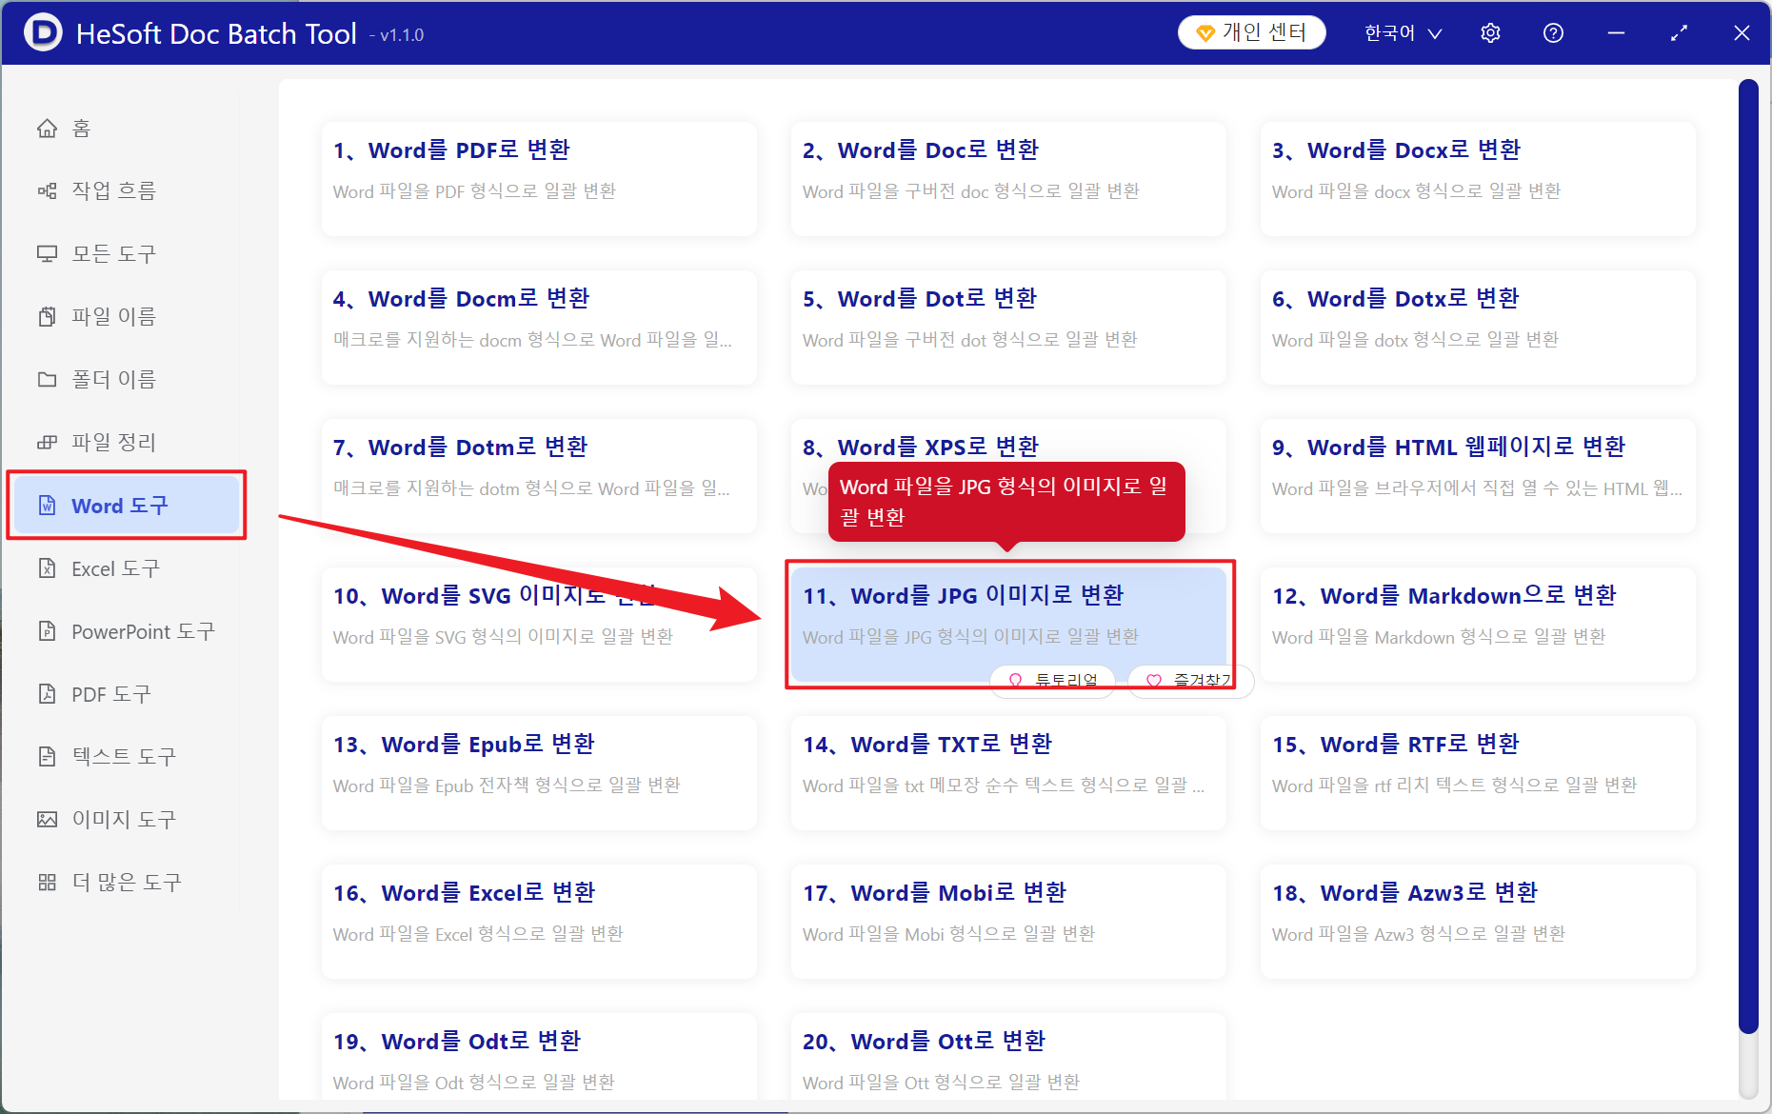The image size is (1772, 1114).
Task: Open settings via gear icon
Action: pyautogui.click(x=1490, y=33)
